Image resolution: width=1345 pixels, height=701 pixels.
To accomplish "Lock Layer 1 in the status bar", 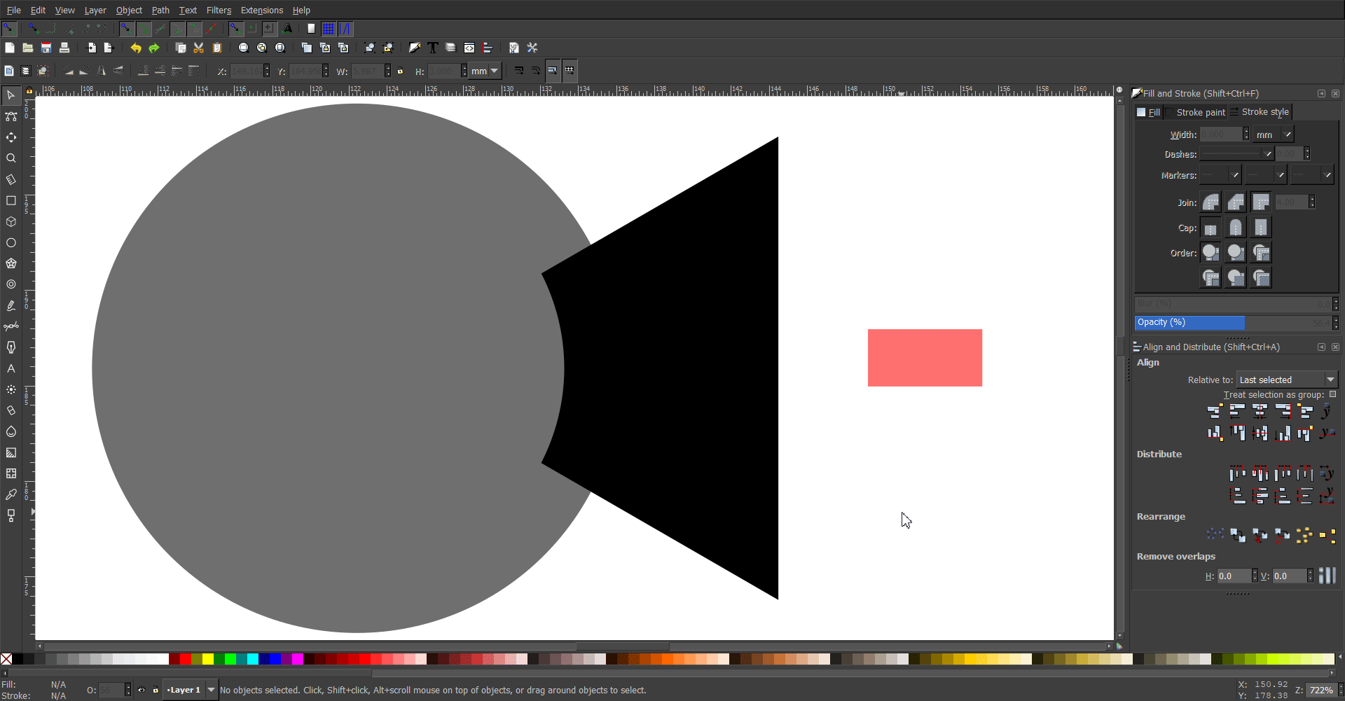I will pos(156,690).
